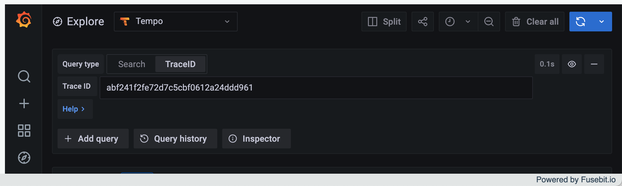Click the Grafana logo
Image resolution: width=622 pixels, height=186 pixels.
(24, 20)
